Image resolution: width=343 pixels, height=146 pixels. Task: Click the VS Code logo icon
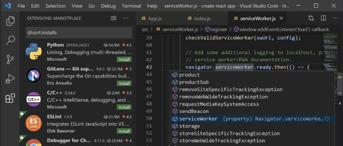click(8, 6)
